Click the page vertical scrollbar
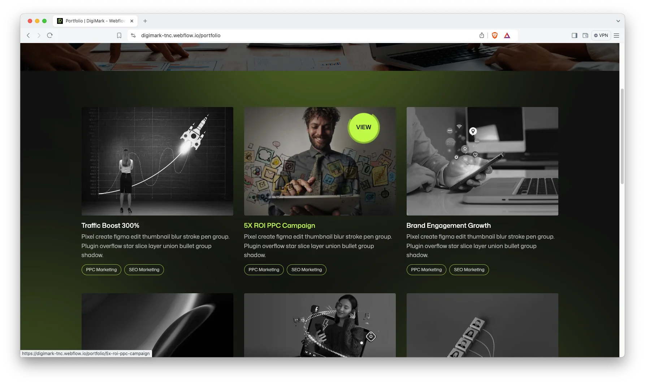Image resolution: width=645 pixels, height=384 pixels. click(x=622, y=137)
